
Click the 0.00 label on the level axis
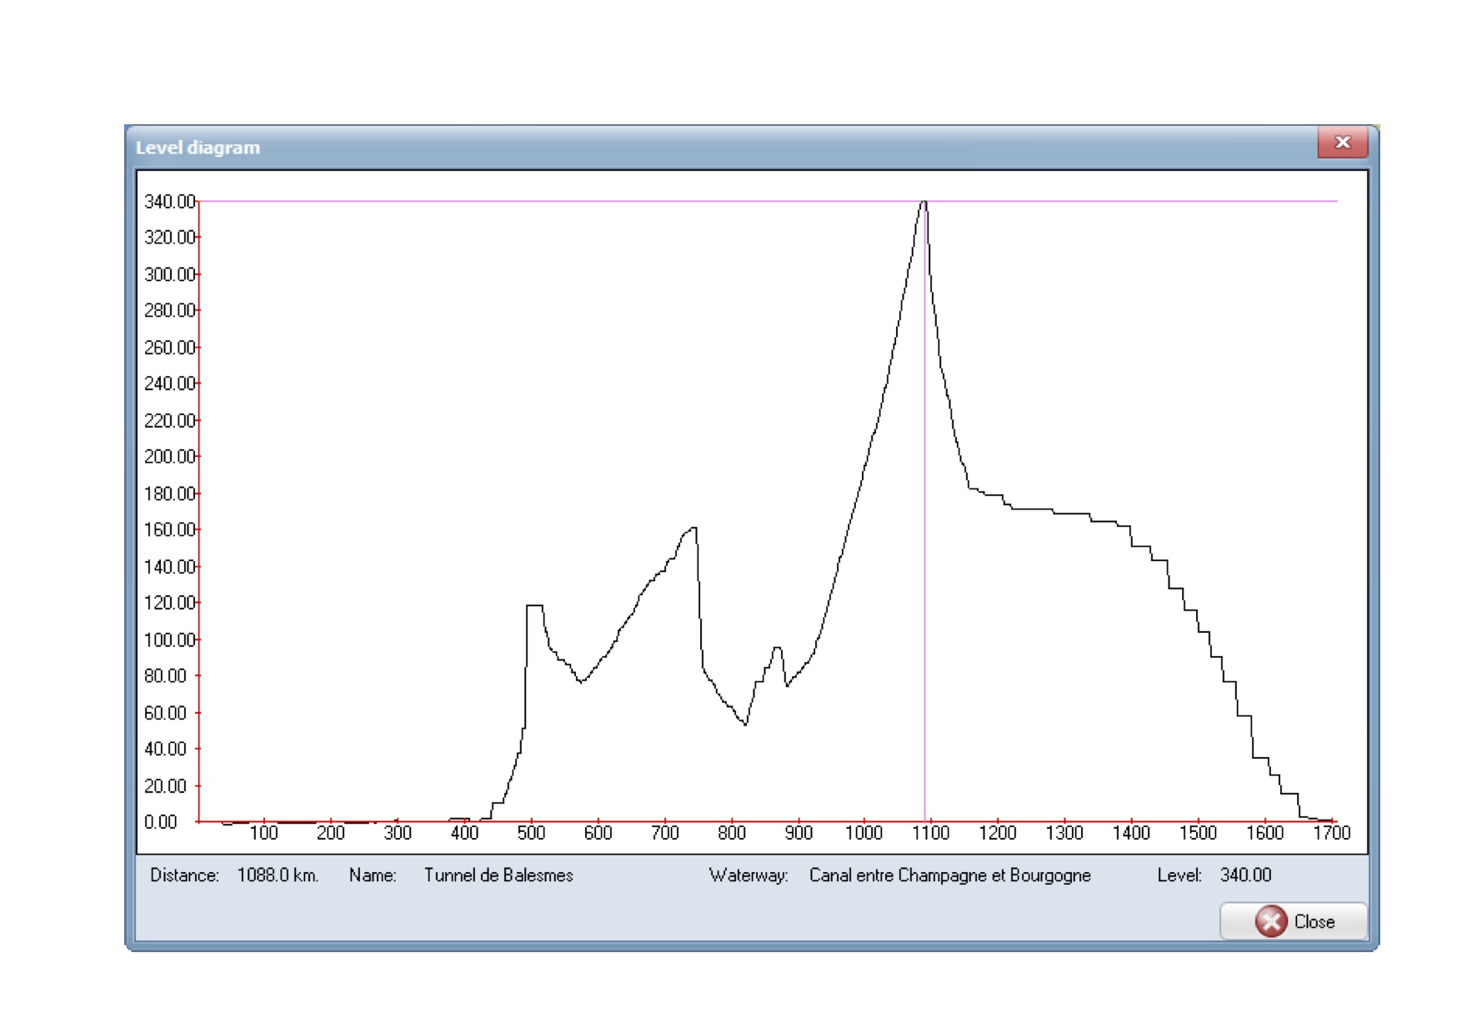[161, 822]
